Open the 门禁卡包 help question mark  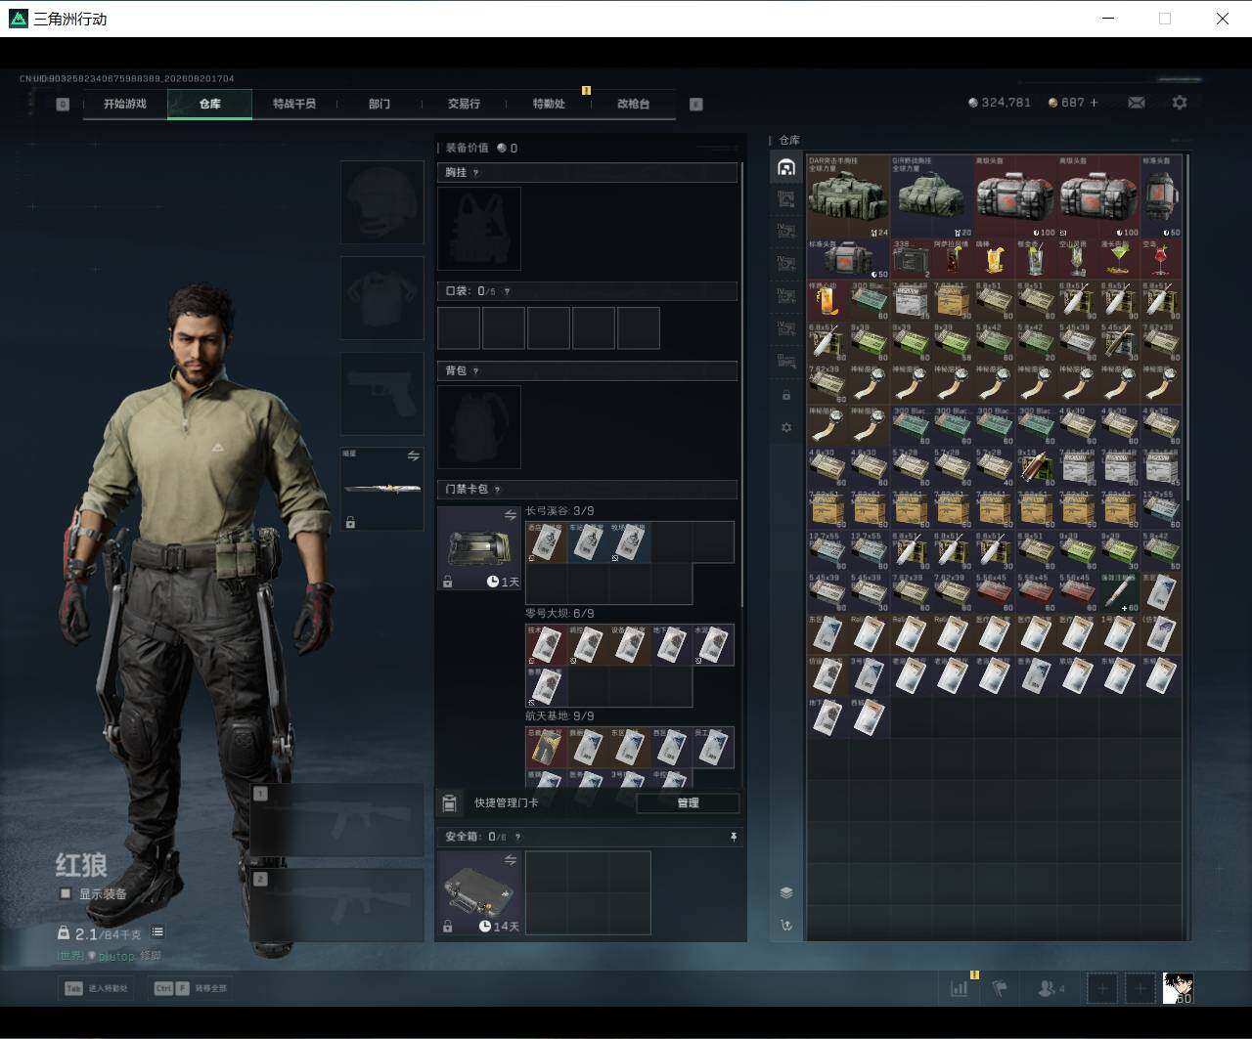click(x=497, y=490)
